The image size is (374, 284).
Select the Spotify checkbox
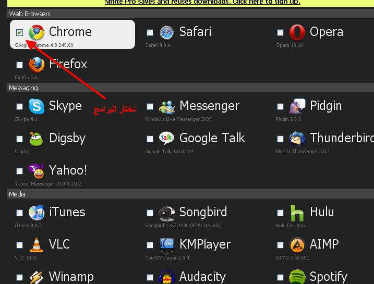coord(280,277)
